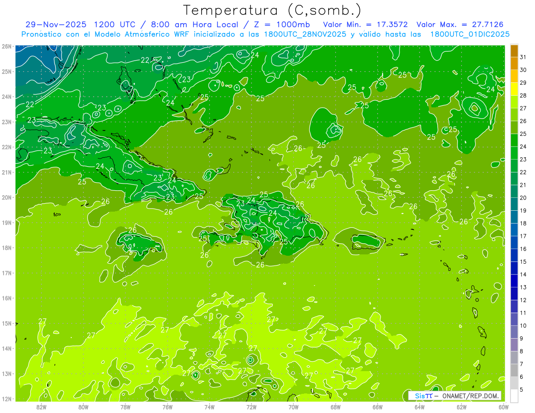The width and height of the screenshot is (535, 413).
Task: Select the color legend value '13'
Action: tap(523, 287)
